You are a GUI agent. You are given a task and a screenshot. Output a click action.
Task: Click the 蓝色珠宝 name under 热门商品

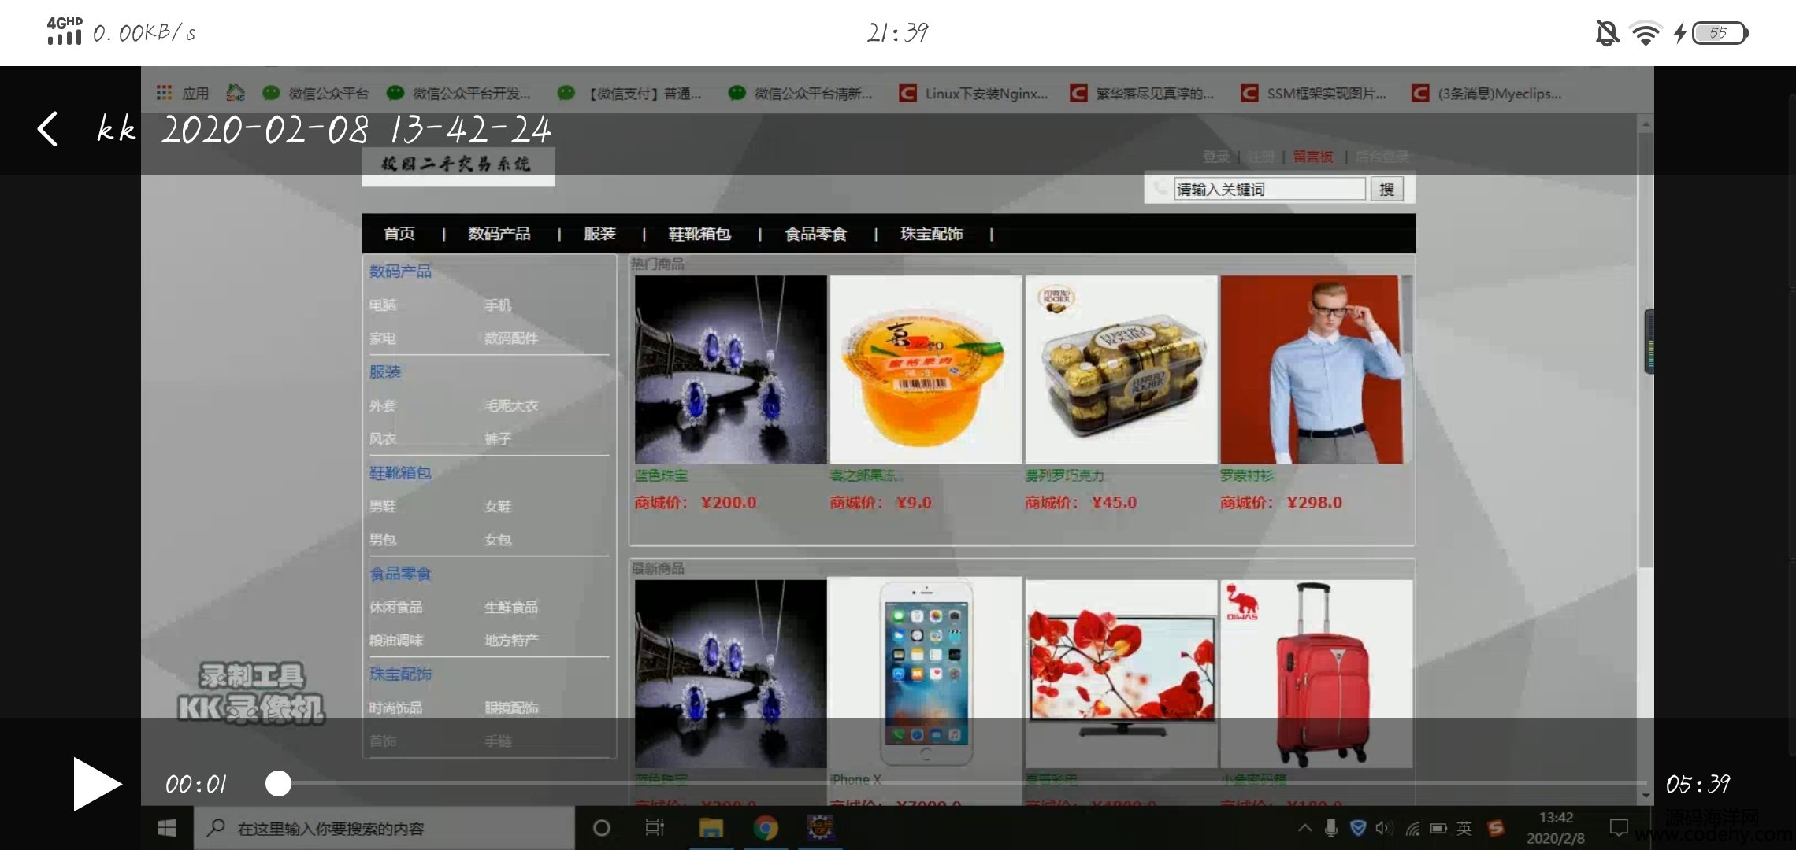[x=662, y=475]
